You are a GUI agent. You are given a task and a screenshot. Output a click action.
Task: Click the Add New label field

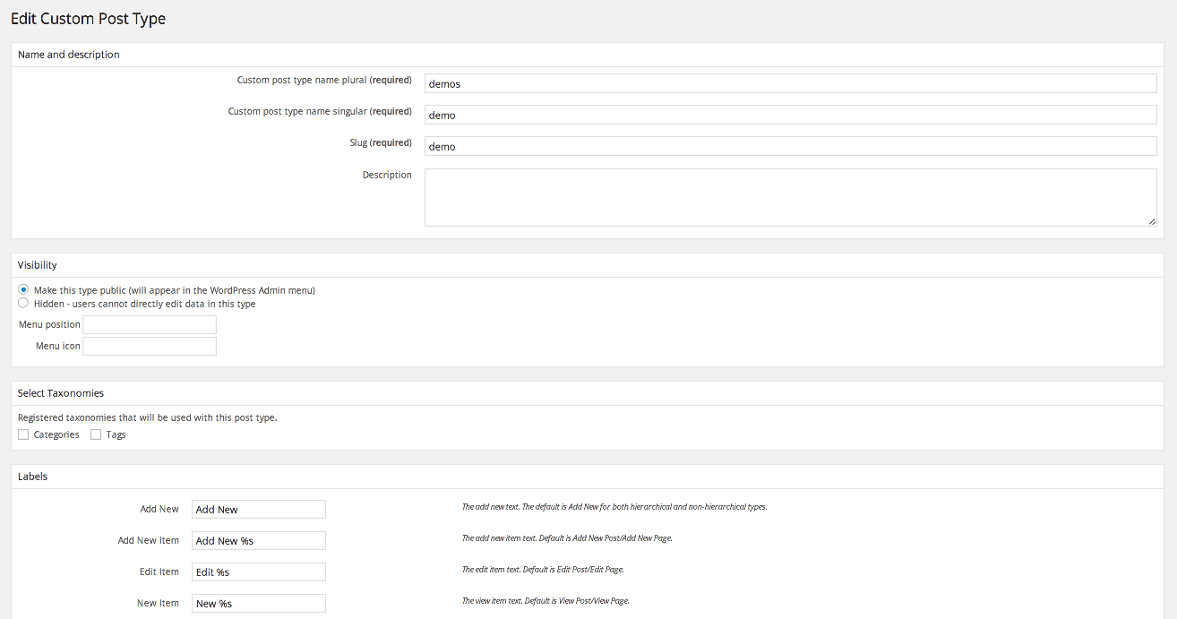[258, 509]
